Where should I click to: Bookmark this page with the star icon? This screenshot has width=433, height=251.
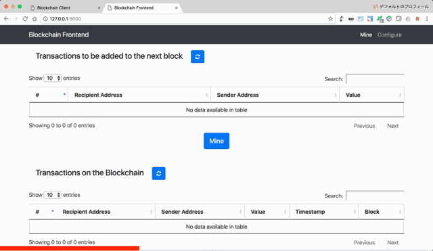[330, 19]
